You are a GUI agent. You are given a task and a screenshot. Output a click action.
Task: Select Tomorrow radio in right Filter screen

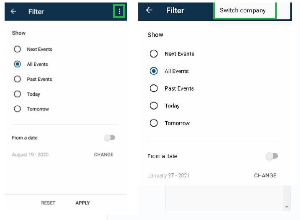[154, 123]
